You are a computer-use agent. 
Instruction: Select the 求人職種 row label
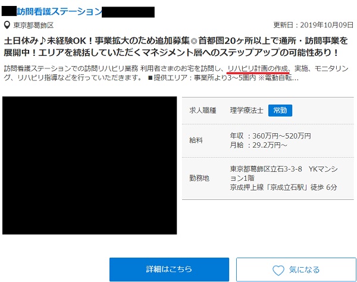(202, 111)
